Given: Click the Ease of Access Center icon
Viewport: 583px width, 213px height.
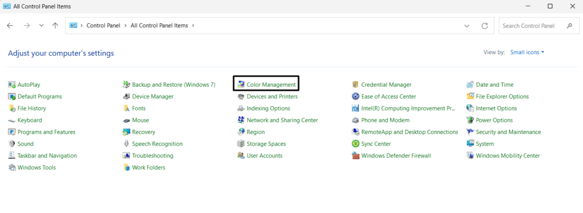Looking at the screenshot, I should pos(355,97).
